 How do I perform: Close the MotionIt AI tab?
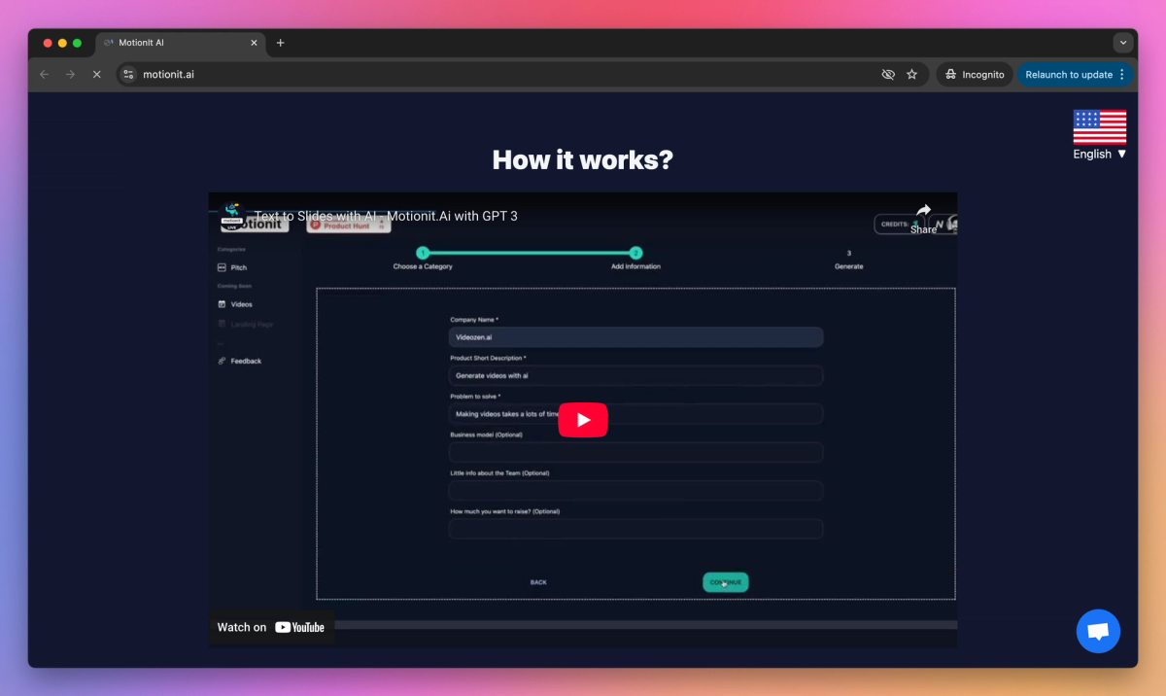click(255, 43)
